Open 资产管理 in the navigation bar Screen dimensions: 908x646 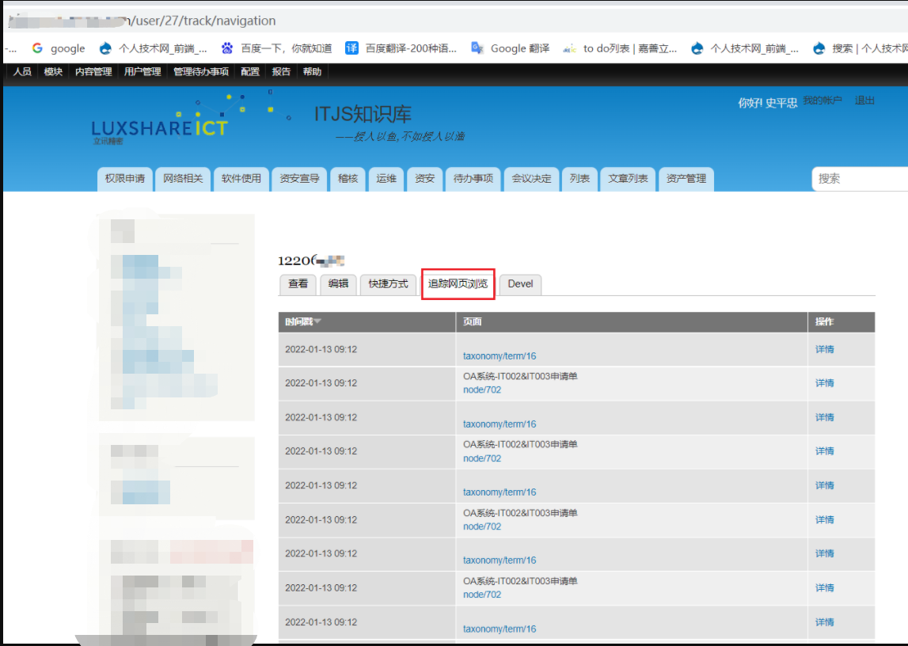tap(686, 179)
